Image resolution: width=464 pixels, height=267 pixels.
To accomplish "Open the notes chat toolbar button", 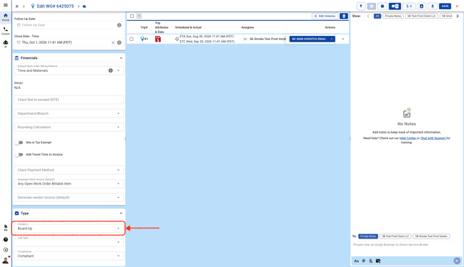I will [x=395, y=6].
